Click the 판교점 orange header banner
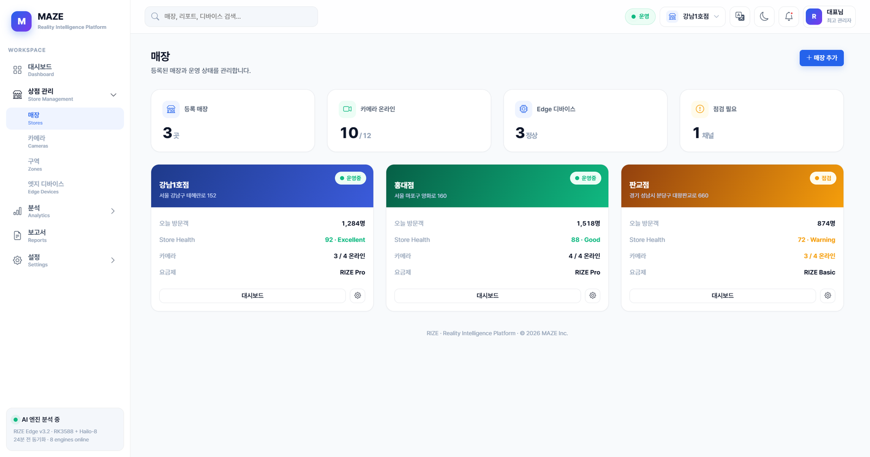The height and width of the screenshot is (457, 870). pyautogui.click(x=732, y=186)
